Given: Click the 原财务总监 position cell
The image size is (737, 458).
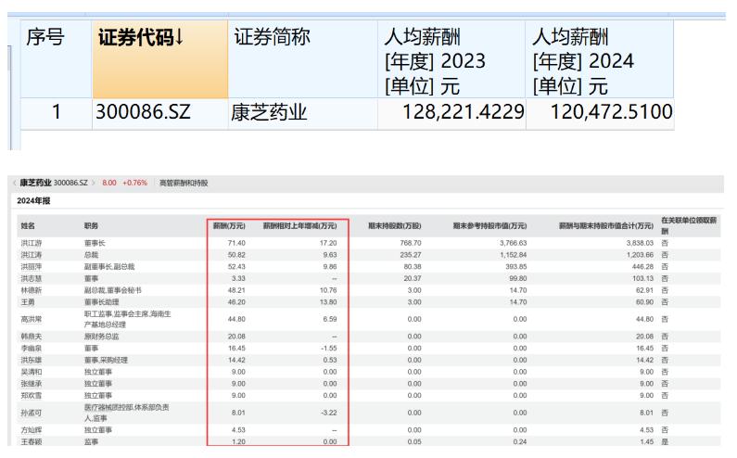Looking at the screenshot, I should (102, 337).
